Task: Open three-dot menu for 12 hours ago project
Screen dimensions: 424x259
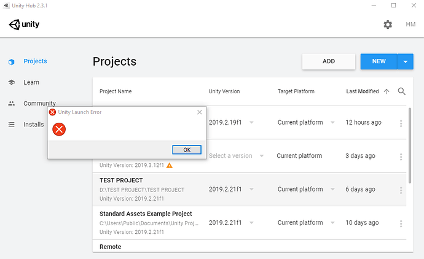Action: tap(401, 123)
